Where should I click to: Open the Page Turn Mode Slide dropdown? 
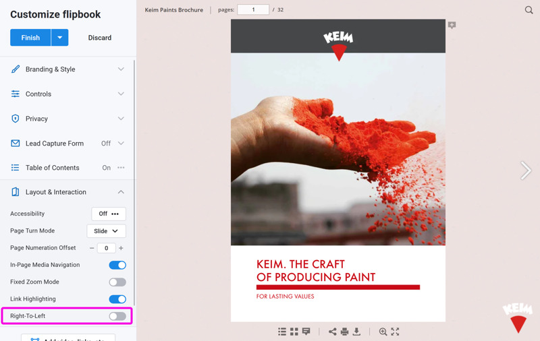106,231
